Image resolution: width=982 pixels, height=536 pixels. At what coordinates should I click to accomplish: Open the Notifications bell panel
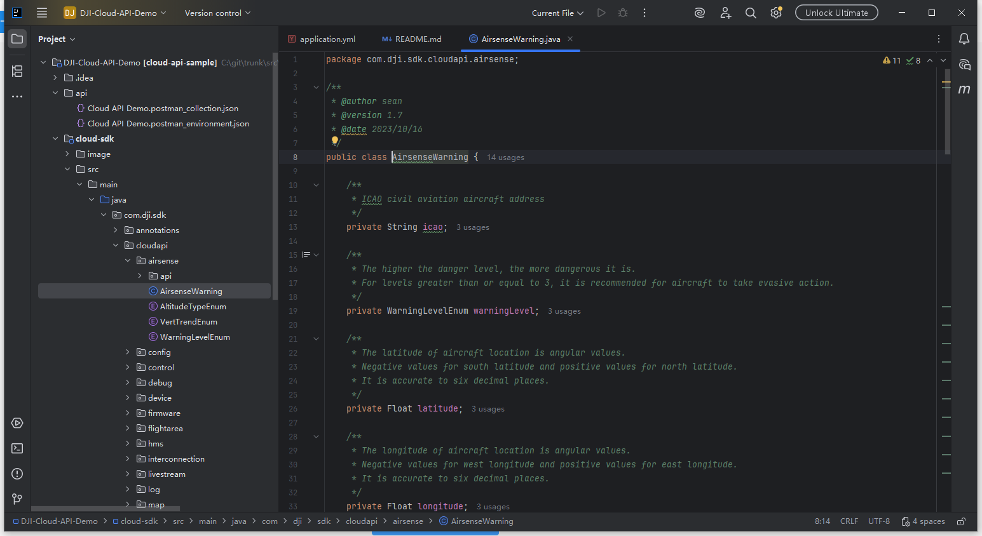964,39
